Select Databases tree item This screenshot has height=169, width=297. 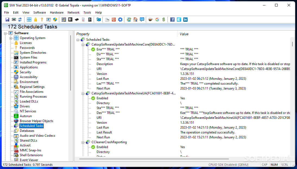(27, 131)
